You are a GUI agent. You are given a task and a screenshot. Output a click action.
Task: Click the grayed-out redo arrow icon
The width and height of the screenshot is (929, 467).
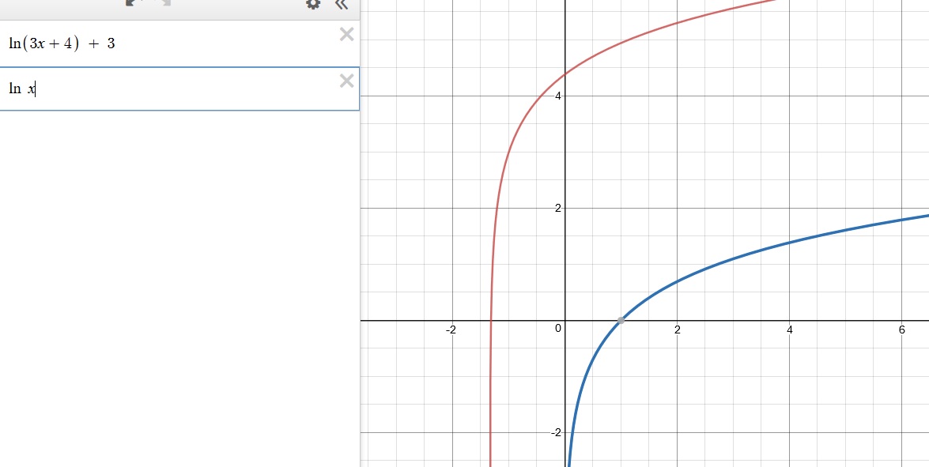(x=165, y=3)
